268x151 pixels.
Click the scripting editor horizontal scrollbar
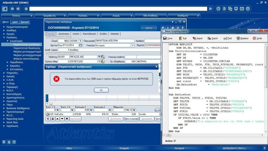pos(213,135)
